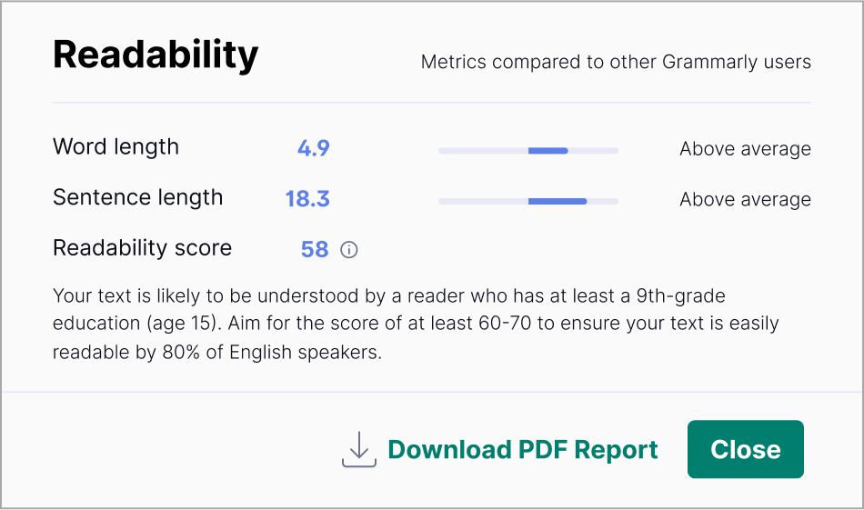Click the 9th-grade education explanation sentence
This screenshot has width=864, height=510.
(388, 296)
